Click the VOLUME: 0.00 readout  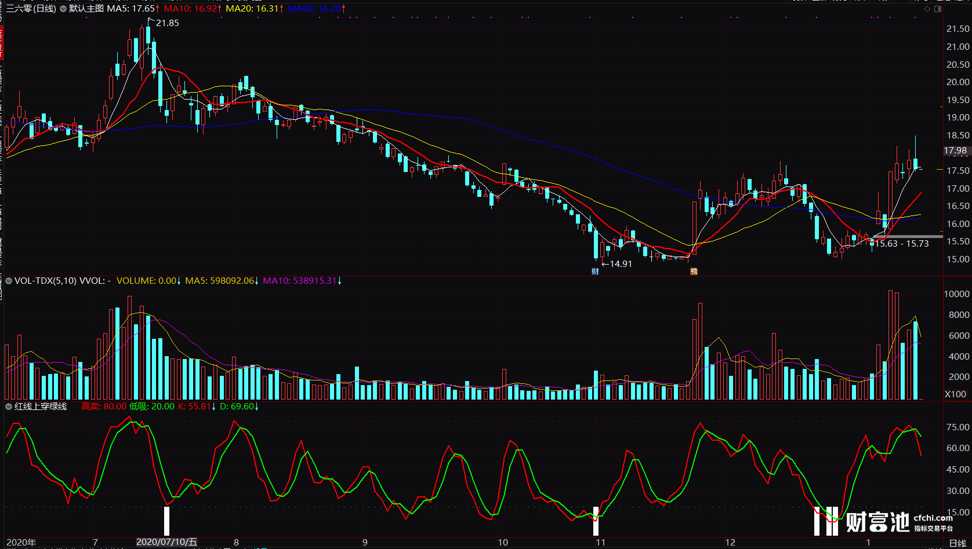point(149,281)
